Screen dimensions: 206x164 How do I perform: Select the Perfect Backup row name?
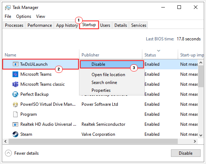[34, 94]
